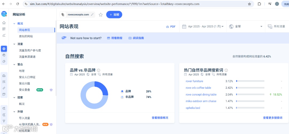Open list search icon in left rail

(4, 82)
